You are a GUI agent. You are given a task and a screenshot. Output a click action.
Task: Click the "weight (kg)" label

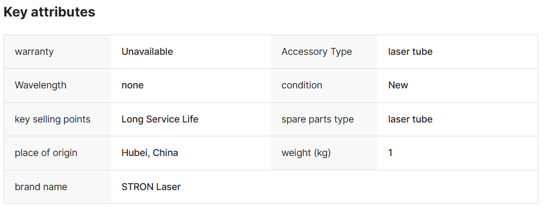pyautogui.click(x=306, y=153)
